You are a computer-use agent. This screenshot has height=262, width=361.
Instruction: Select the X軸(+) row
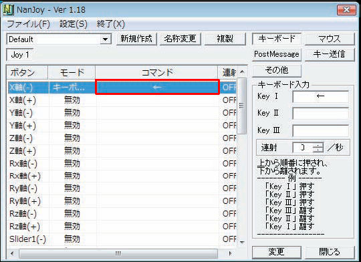click(122, 100)
